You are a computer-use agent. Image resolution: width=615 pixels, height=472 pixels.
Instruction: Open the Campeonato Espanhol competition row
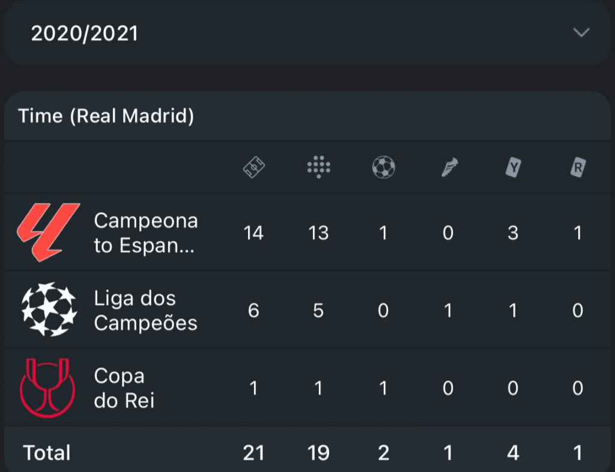pos(145,233)
